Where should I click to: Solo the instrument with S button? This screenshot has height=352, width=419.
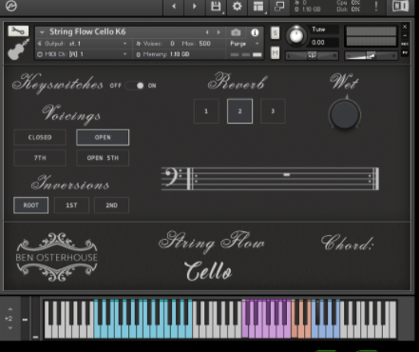pyautogui.click(x=275, y=33)
